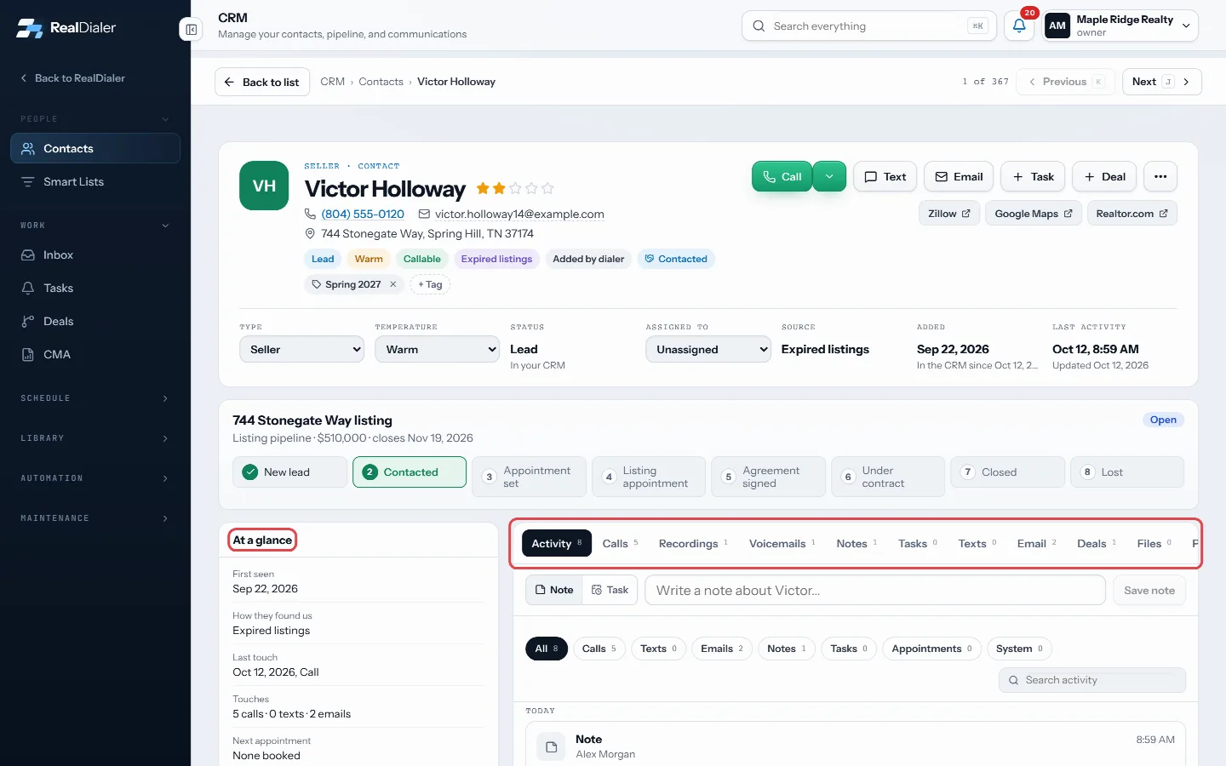Open Smart Lists in the sidebar
Image resolution: width=1226 pixels, height=766 pixels.
click(x=95, y=182)
